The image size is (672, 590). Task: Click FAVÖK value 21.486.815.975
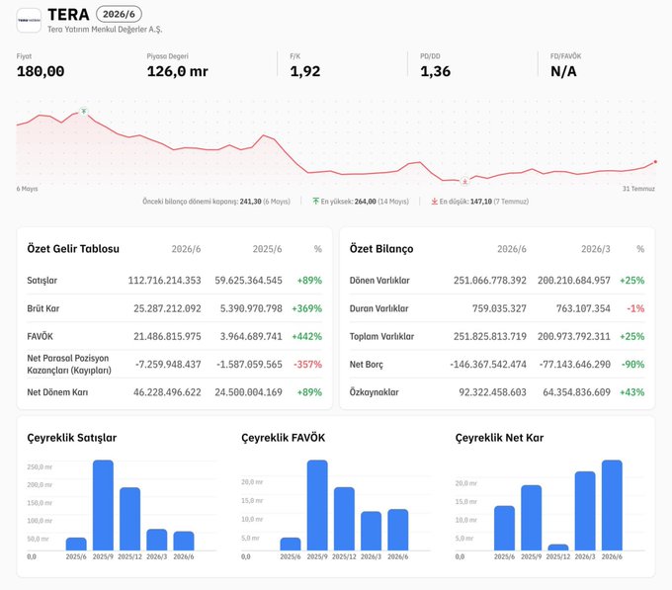[167, 336]
